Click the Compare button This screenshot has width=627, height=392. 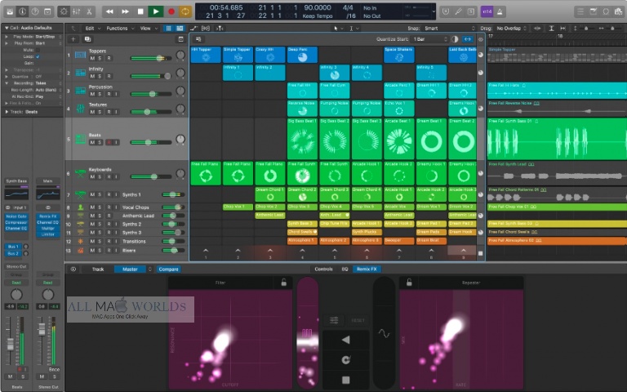168,269
